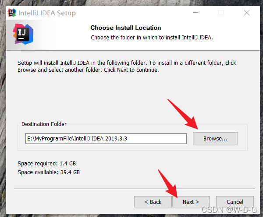This screenshot has width=263, height=217.
Task: Click the disabled maximize window button
Action: [221, 13]
